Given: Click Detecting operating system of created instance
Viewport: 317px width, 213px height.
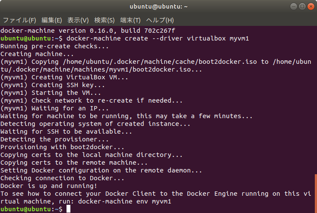Looking at the screenshot, I should 95,124.
